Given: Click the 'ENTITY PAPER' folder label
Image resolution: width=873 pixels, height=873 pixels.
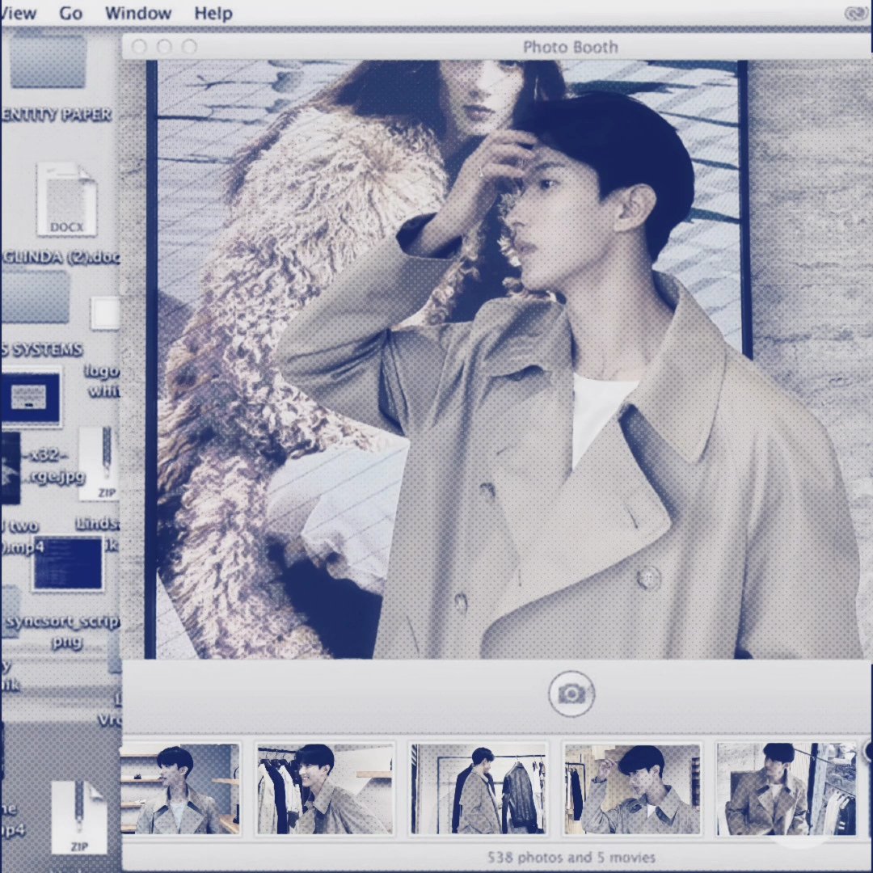Looking at the screenshot, I should (x=57, y=115).
